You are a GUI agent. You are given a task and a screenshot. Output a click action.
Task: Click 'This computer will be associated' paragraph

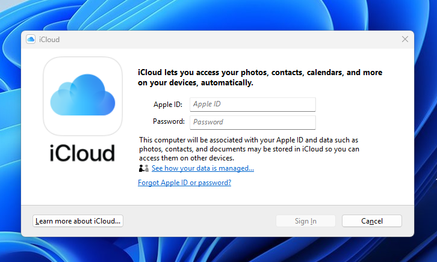[x=249, y=149]
